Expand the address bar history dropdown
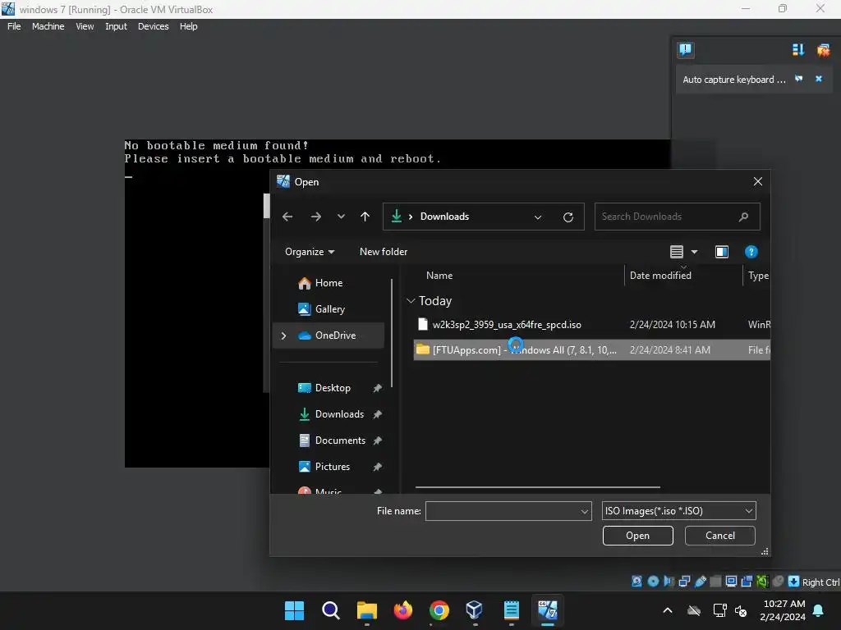The image size is (841, 630). click(538, 217)
